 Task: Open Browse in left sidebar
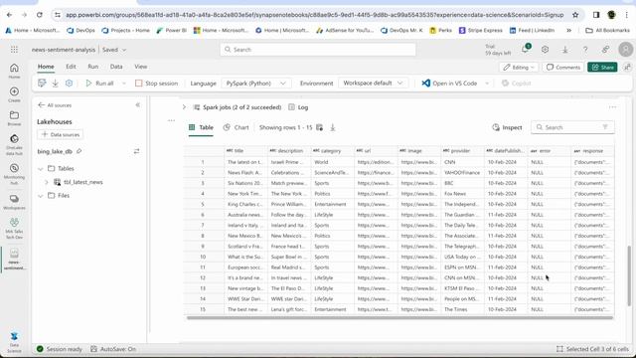tap(14, 118)
